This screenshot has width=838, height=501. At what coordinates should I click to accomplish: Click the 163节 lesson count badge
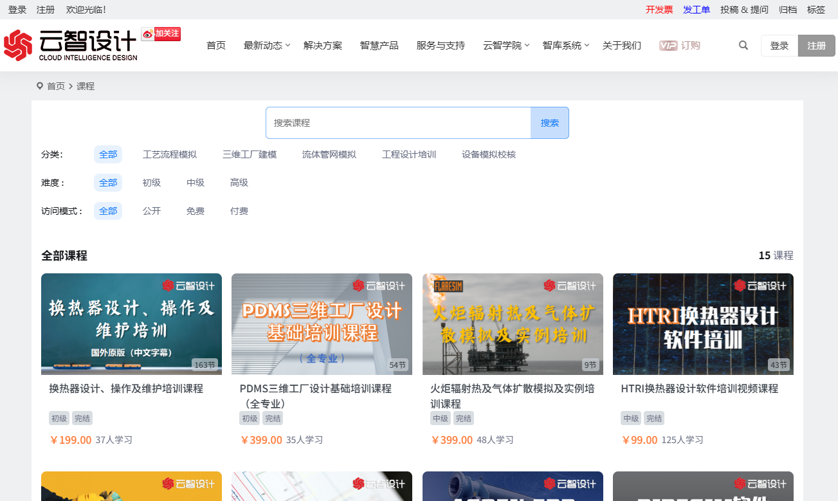(x=205, y=365)
